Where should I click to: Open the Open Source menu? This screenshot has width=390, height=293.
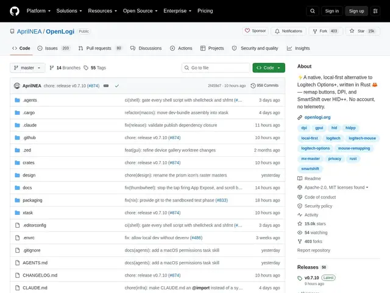tap(140, 11)
